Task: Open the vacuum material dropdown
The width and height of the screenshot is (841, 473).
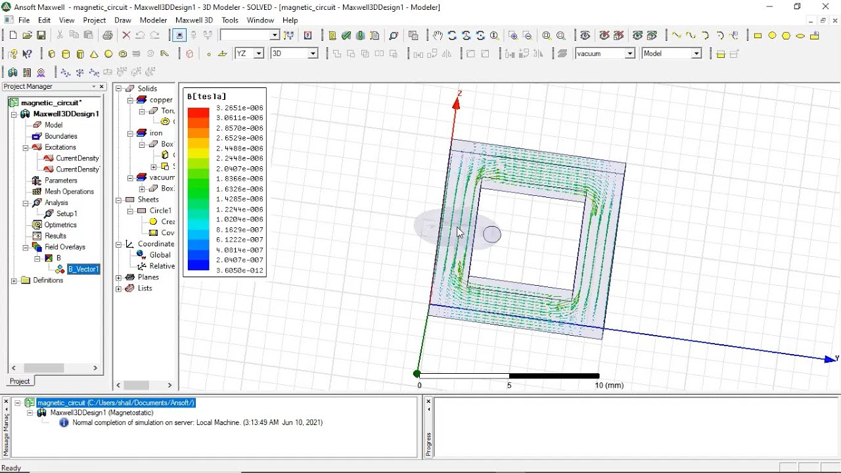Action: pos(629,54)
